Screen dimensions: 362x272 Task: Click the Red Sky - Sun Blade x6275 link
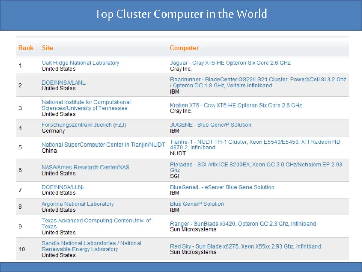(x=245, y=246)
